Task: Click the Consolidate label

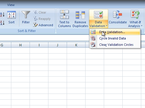Action: (118, 22)
